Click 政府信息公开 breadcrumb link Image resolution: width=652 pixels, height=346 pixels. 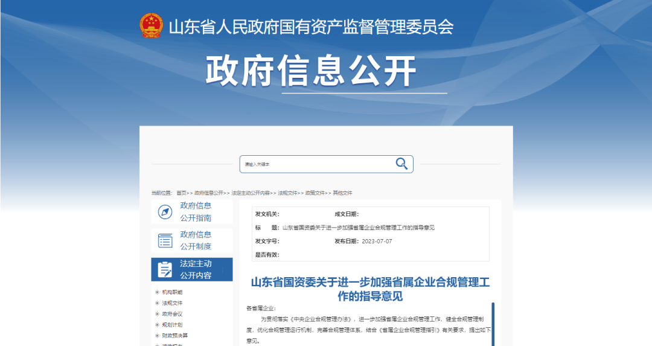click(209, 193)
